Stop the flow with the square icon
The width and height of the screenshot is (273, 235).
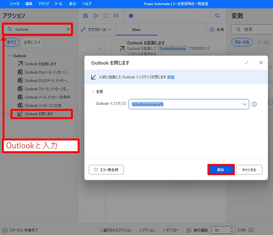click(x=106, y=16)
